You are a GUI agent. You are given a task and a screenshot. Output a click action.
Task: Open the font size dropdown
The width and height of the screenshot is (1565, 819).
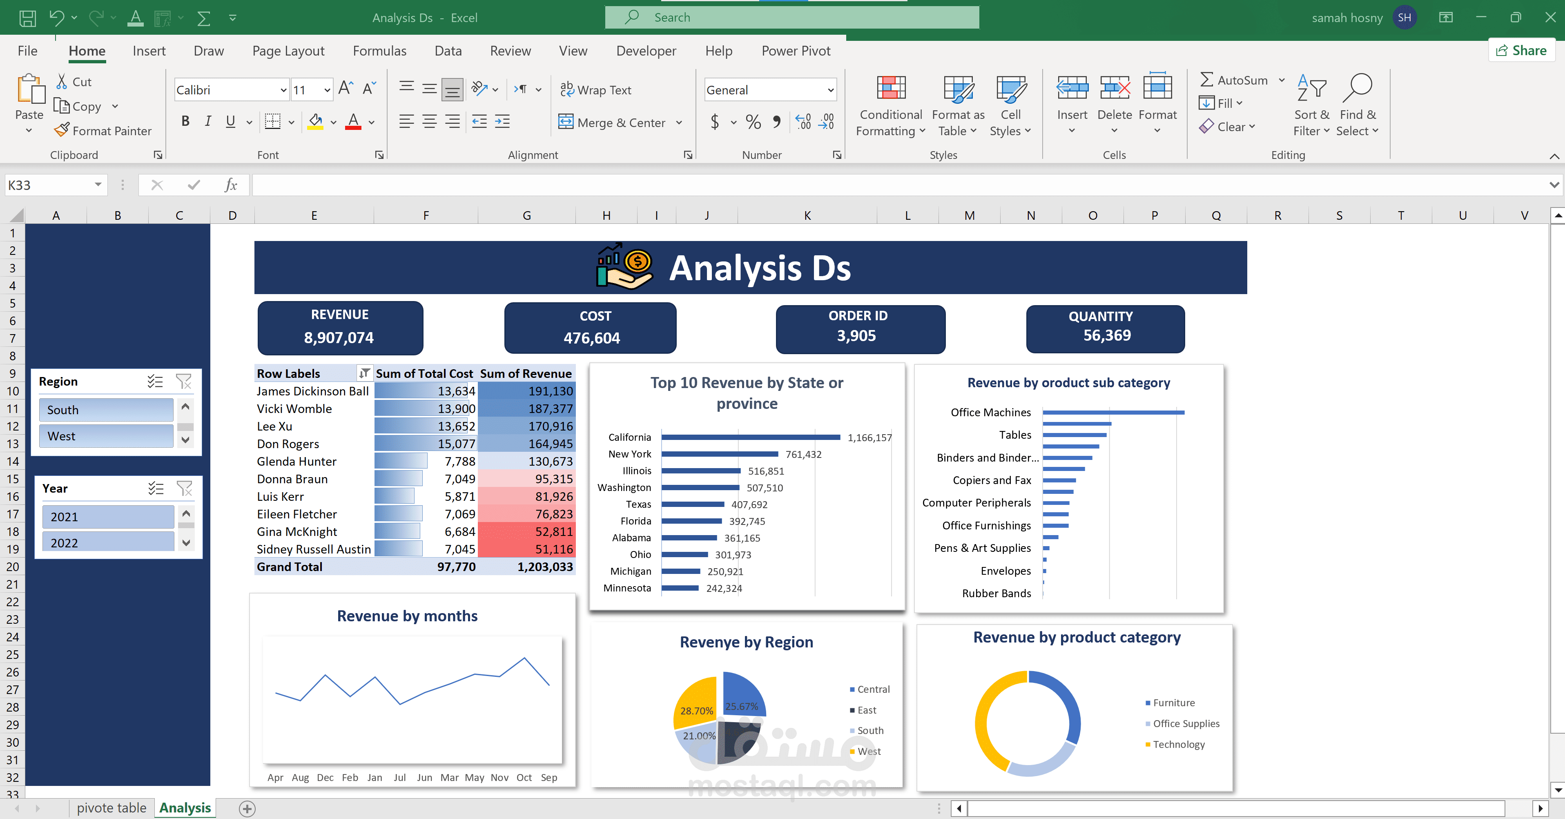[x=328, y=90]
